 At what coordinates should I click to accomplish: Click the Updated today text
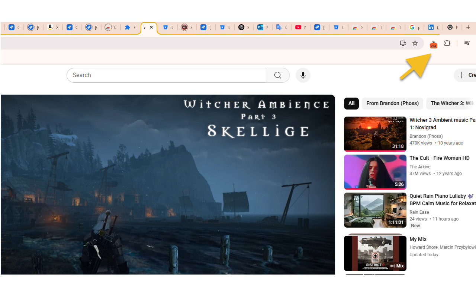coord(424,255)
